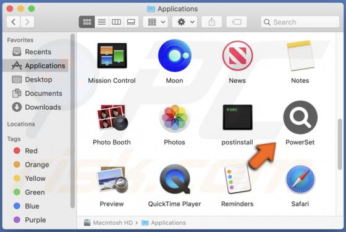
Task: Click the Share toolbar button
Action: (211, 22)
